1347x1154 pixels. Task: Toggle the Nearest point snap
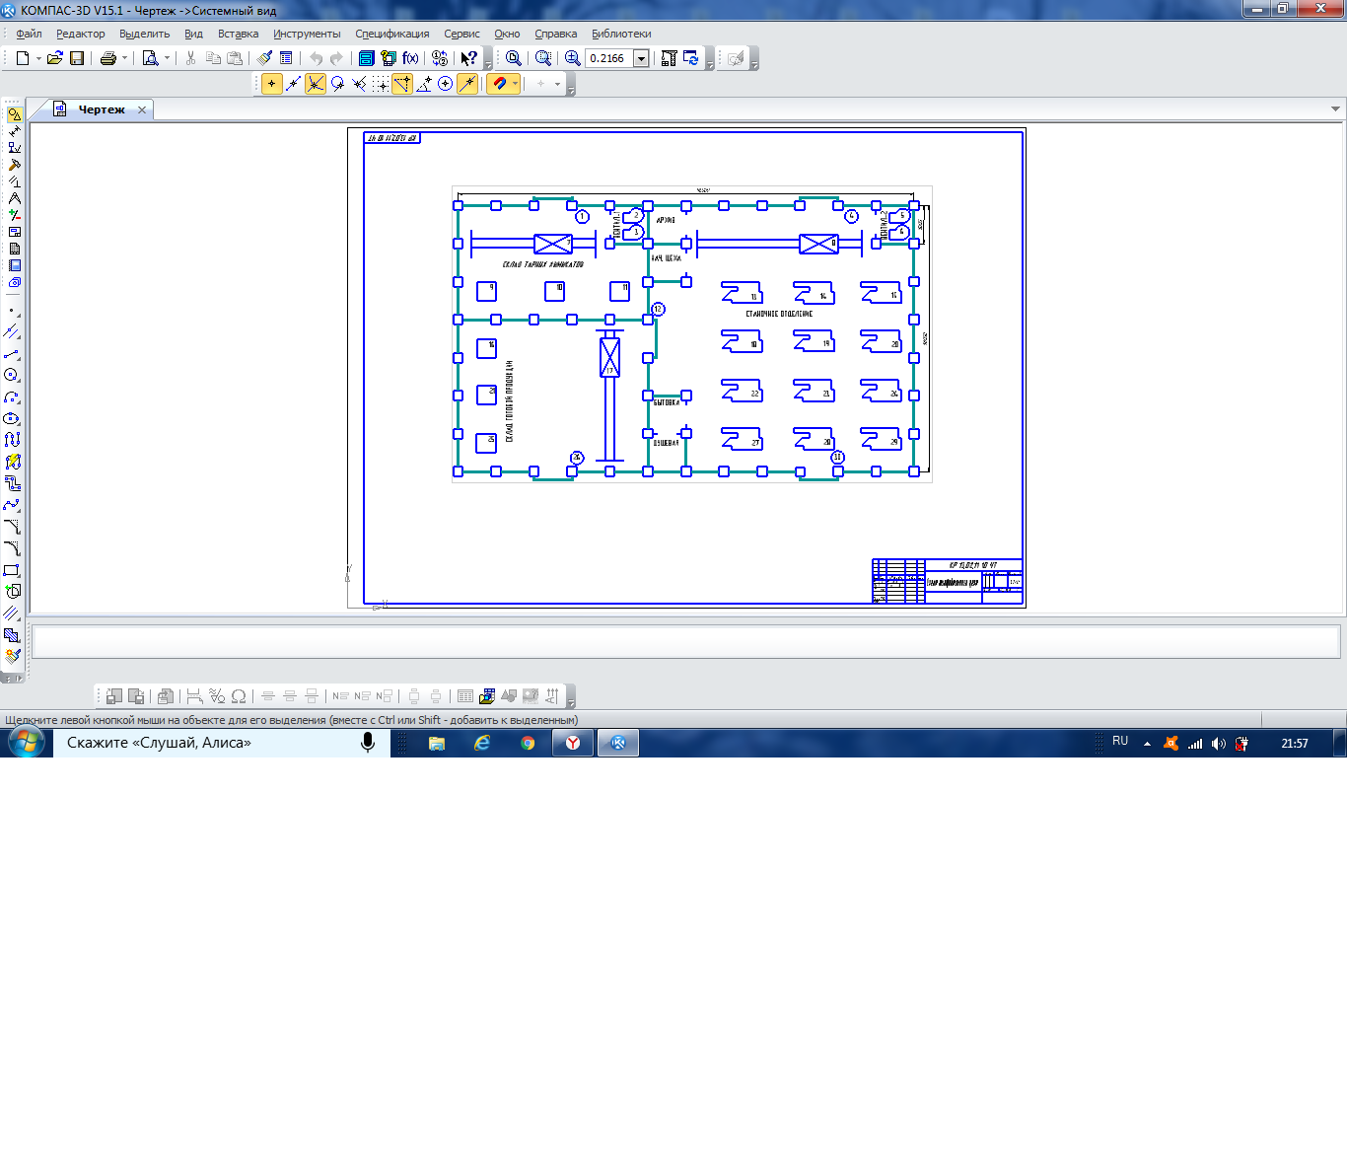[272, 84]
